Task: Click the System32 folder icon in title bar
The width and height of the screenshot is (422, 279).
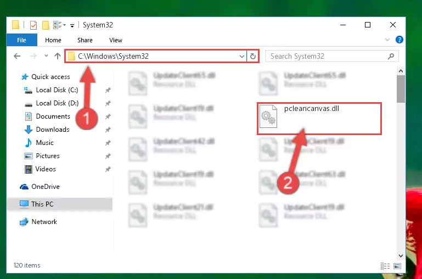Action: tap(16, 25)
